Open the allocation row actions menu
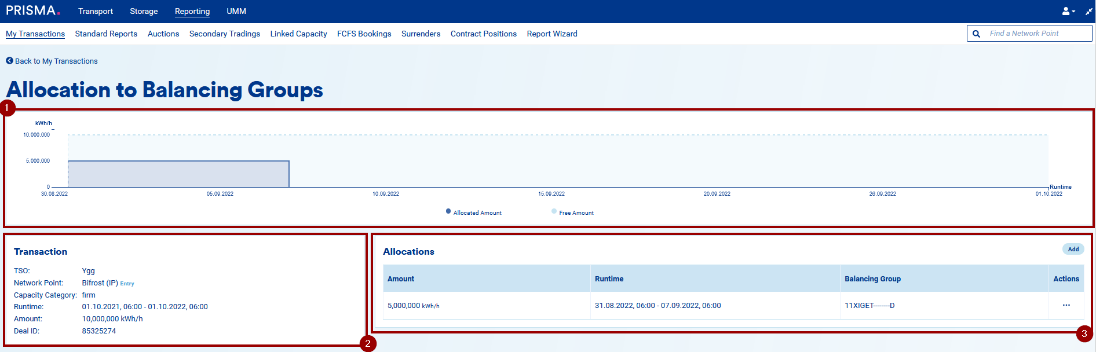Viewport: 1096px width, 352px height. [x=1066, y=305]
